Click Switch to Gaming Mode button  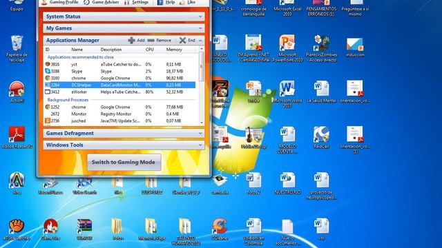click(x=124, y=163)
